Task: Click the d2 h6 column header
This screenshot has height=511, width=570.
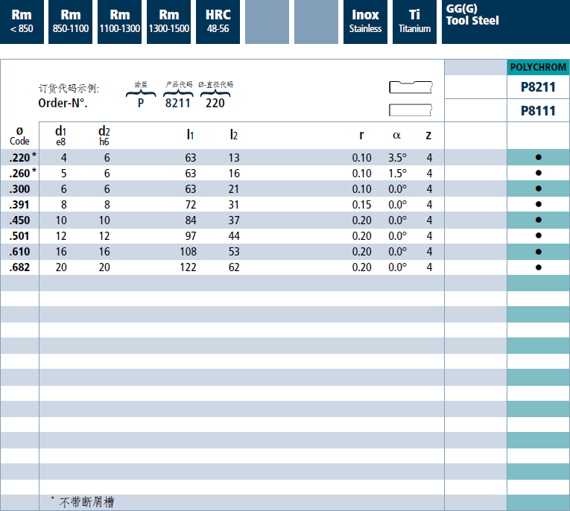Action: (104, 136)
